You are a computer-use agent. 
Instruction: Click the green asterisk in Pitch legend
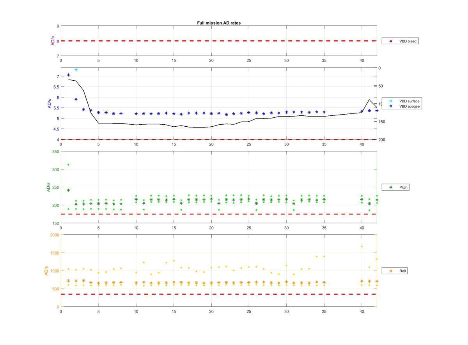[391, 188]
